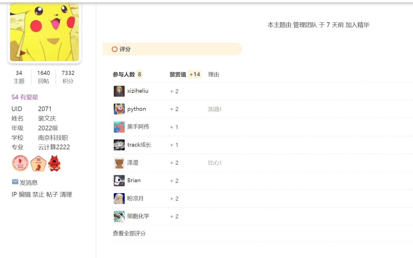Open the 7332 积分 points count
Viewport: 413px width, 258px height.
tap(68, 77)
